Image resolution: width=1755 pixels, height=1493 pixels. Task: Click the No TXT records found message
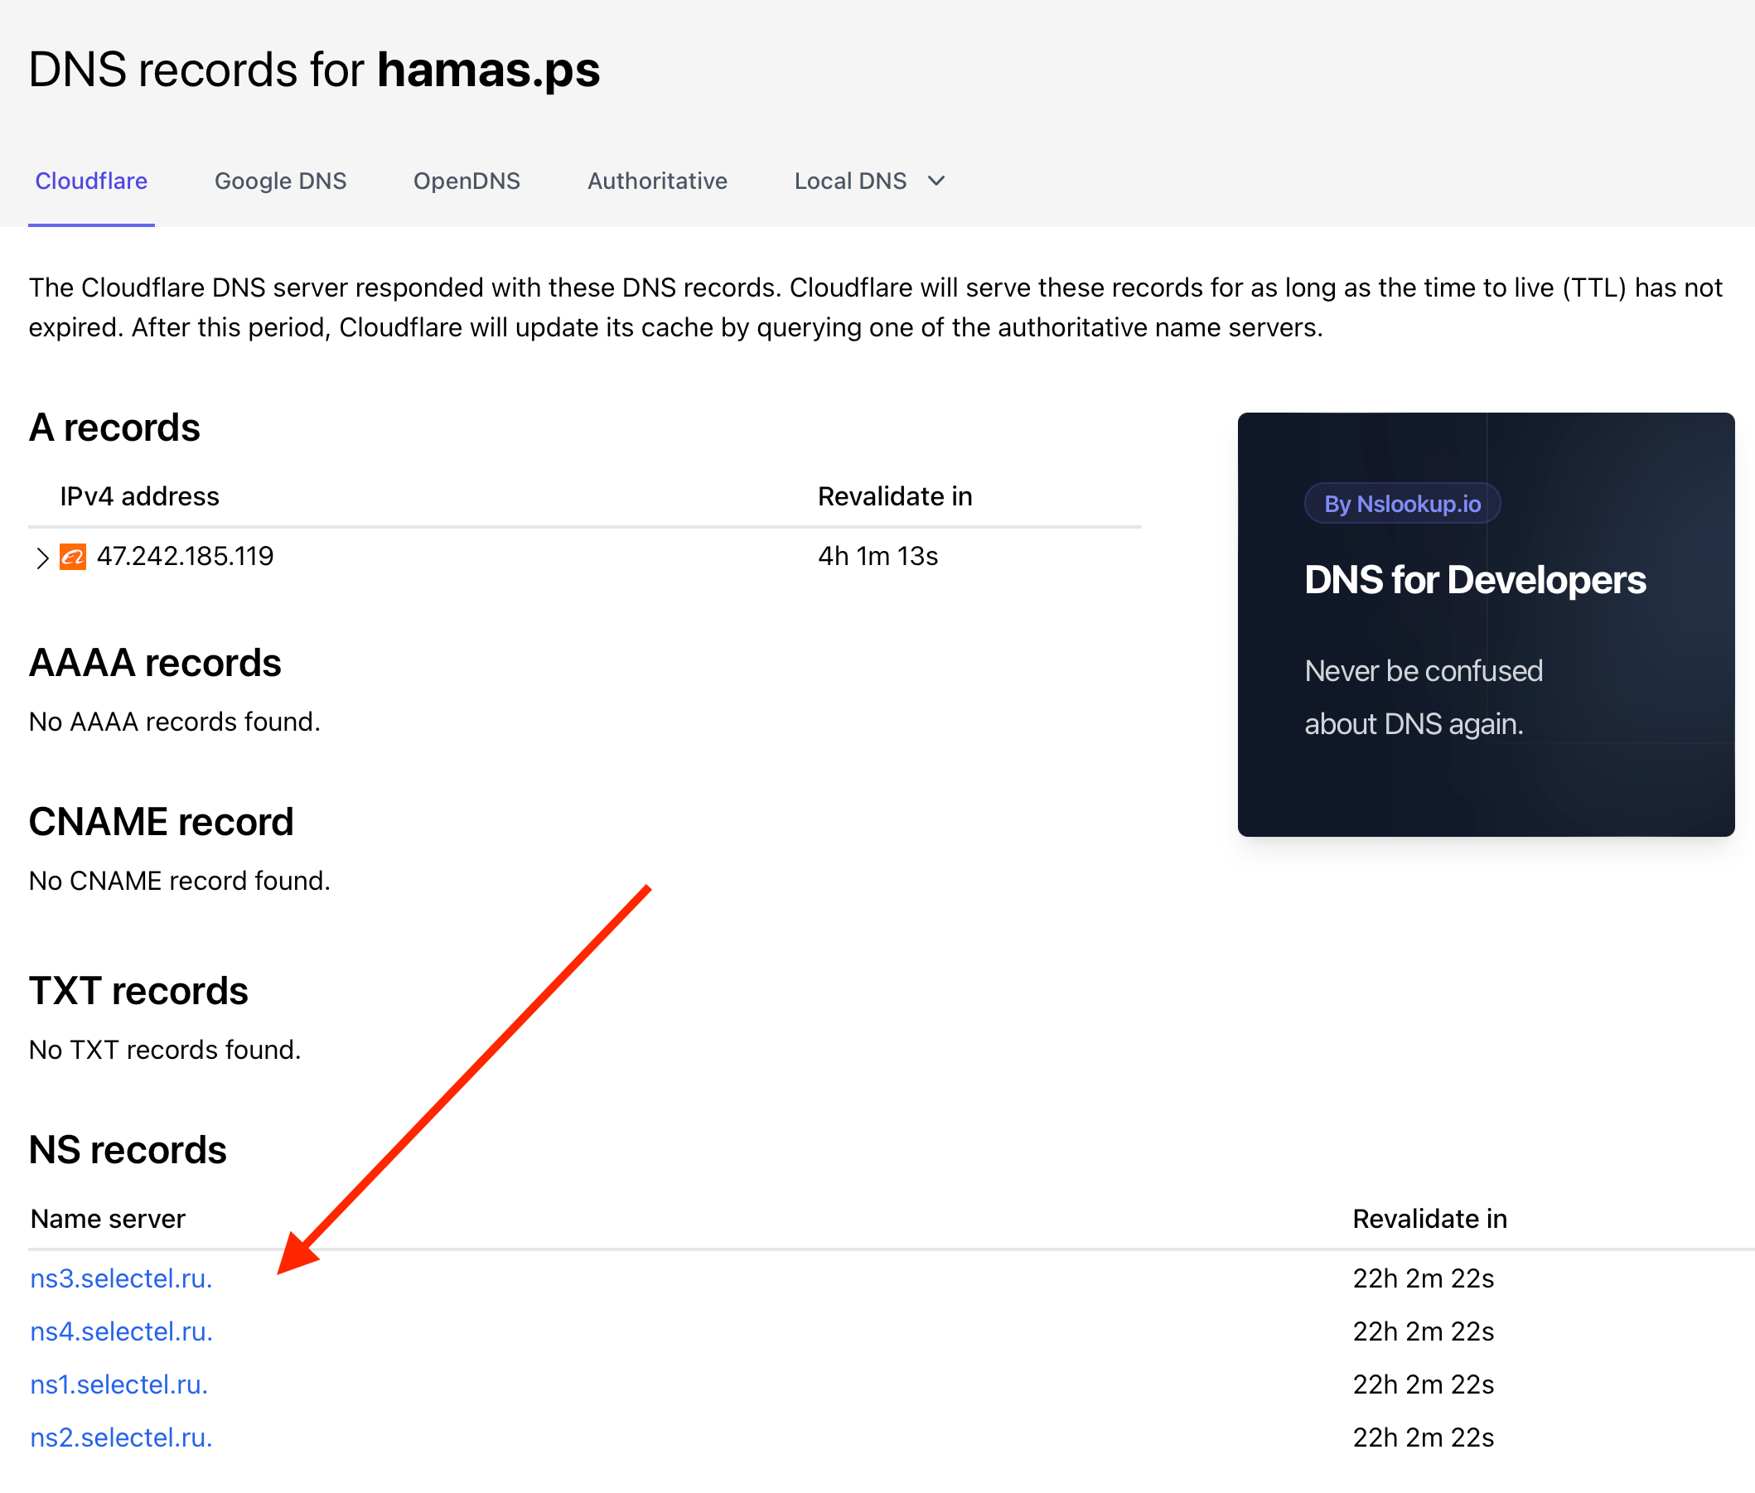coord(165,1050)
